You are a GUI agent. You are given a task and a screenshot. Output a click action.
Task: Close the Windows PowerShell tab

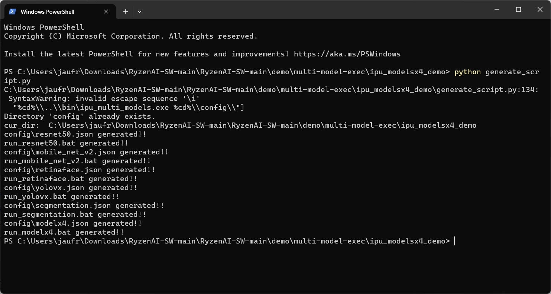tap(106, 12)
